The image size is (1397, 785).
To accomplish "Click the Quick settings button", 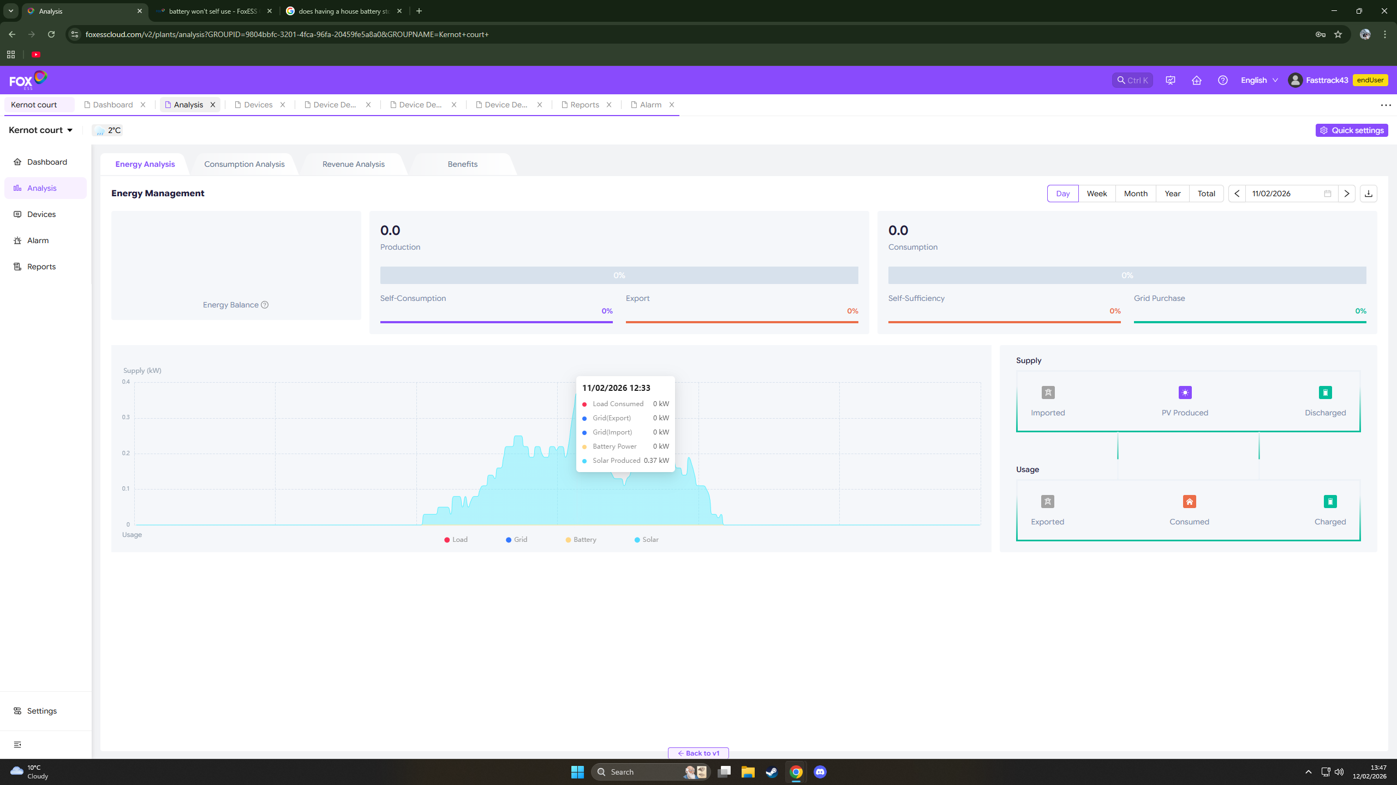I will tap(1351, 130).
